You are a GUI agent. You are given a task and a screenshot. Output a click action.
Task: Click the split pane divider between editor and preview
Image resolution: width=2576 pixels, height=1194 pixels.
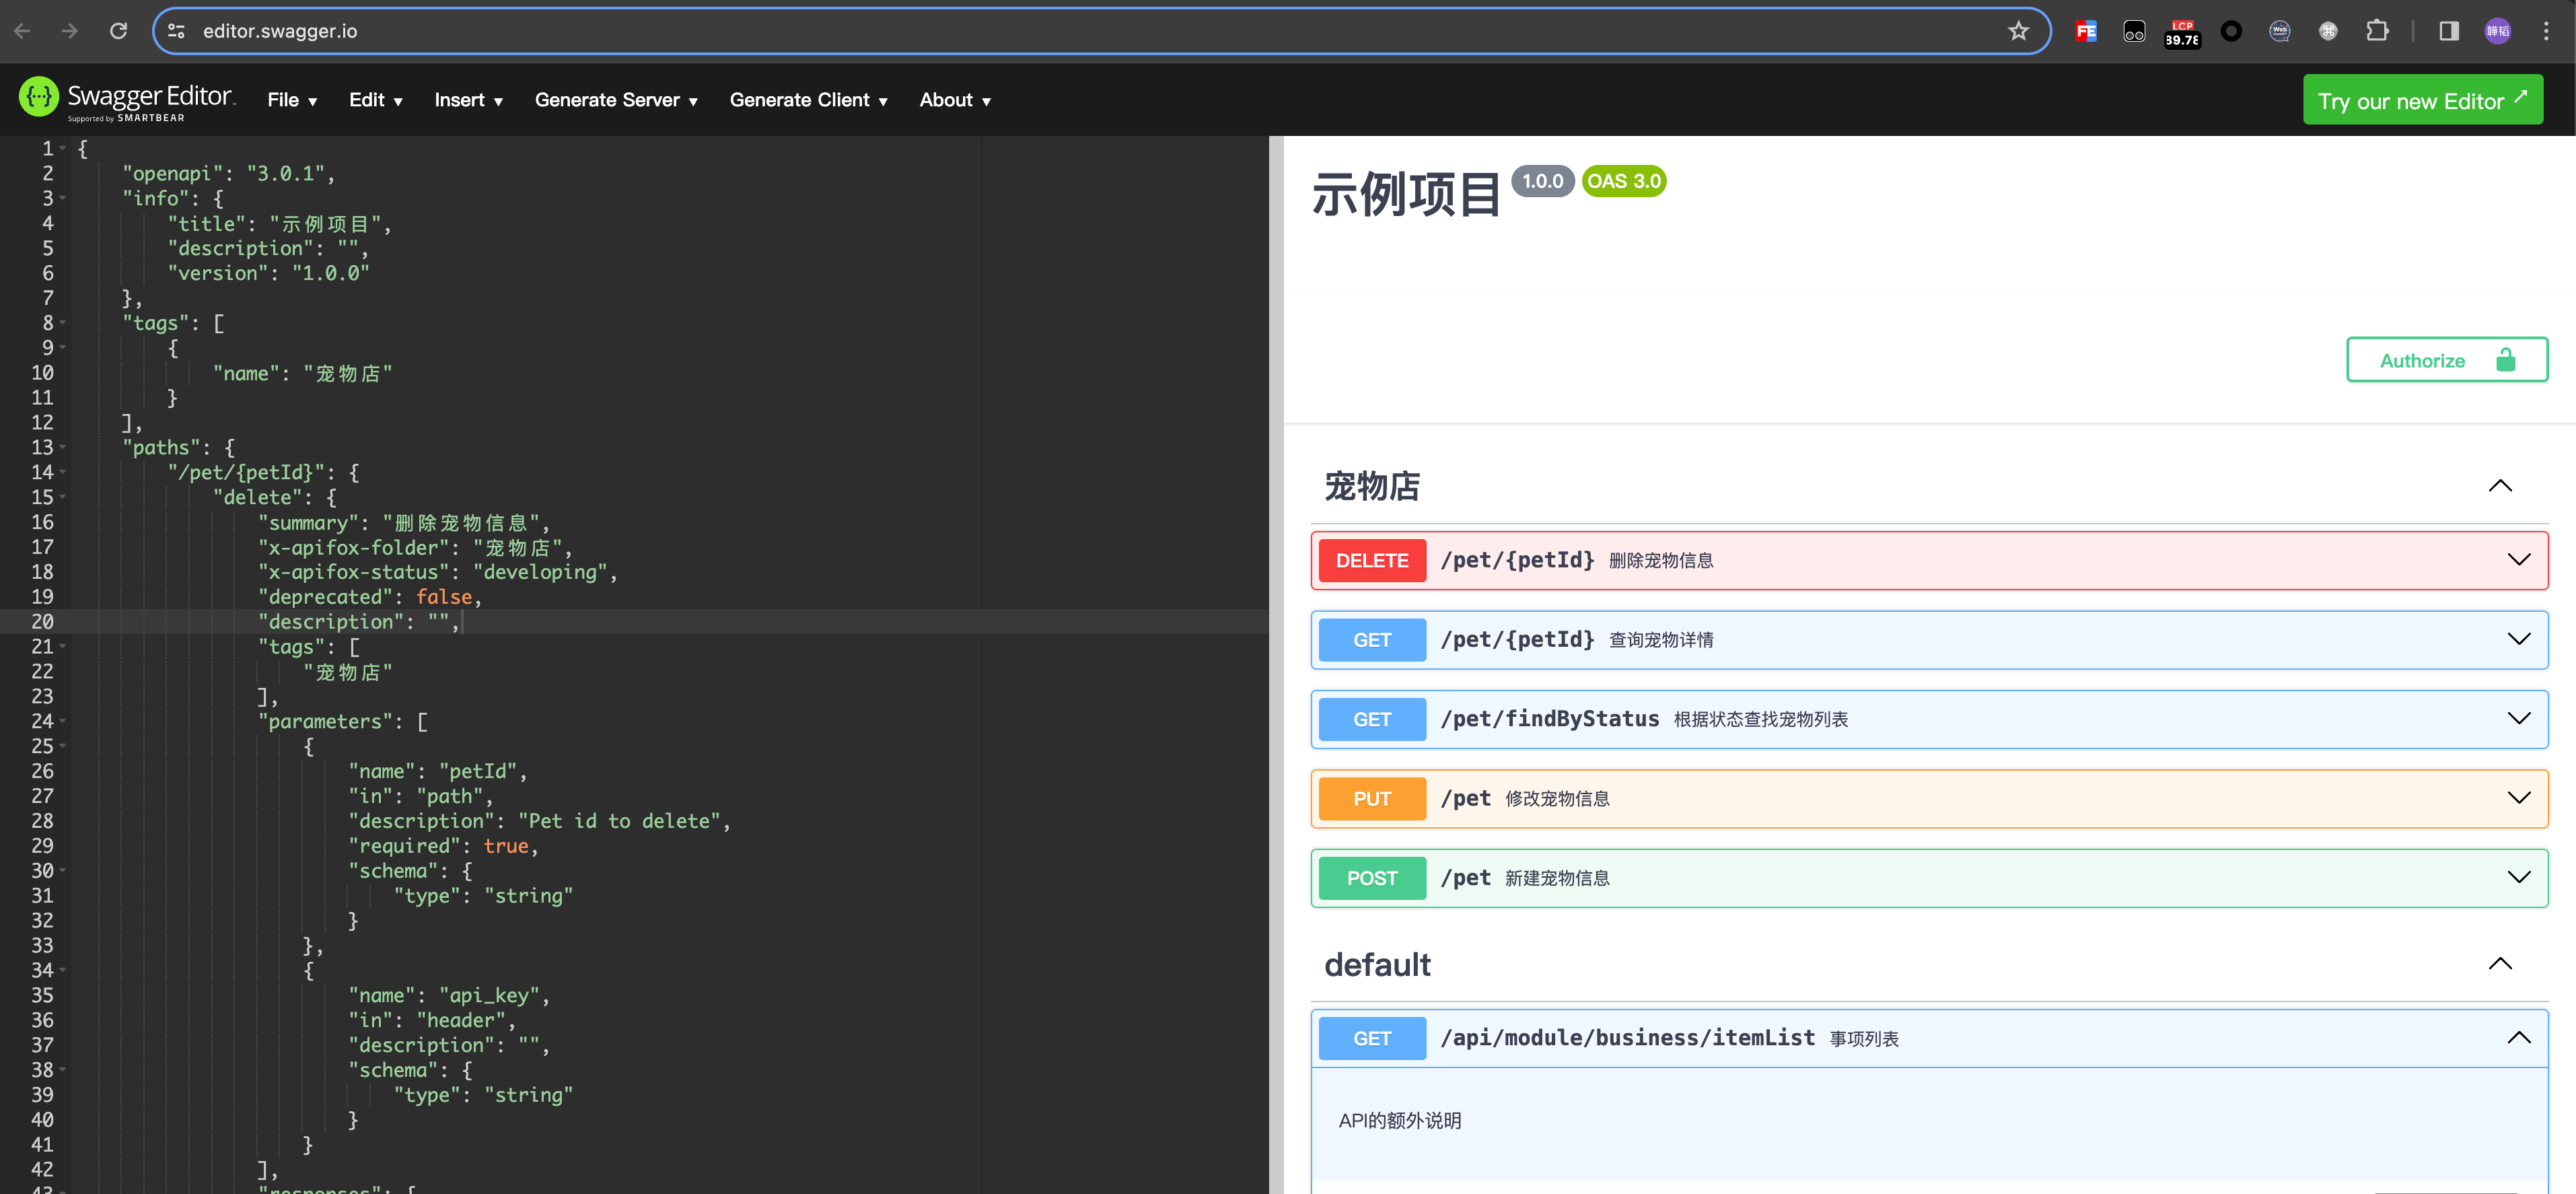pos(1276,665)
